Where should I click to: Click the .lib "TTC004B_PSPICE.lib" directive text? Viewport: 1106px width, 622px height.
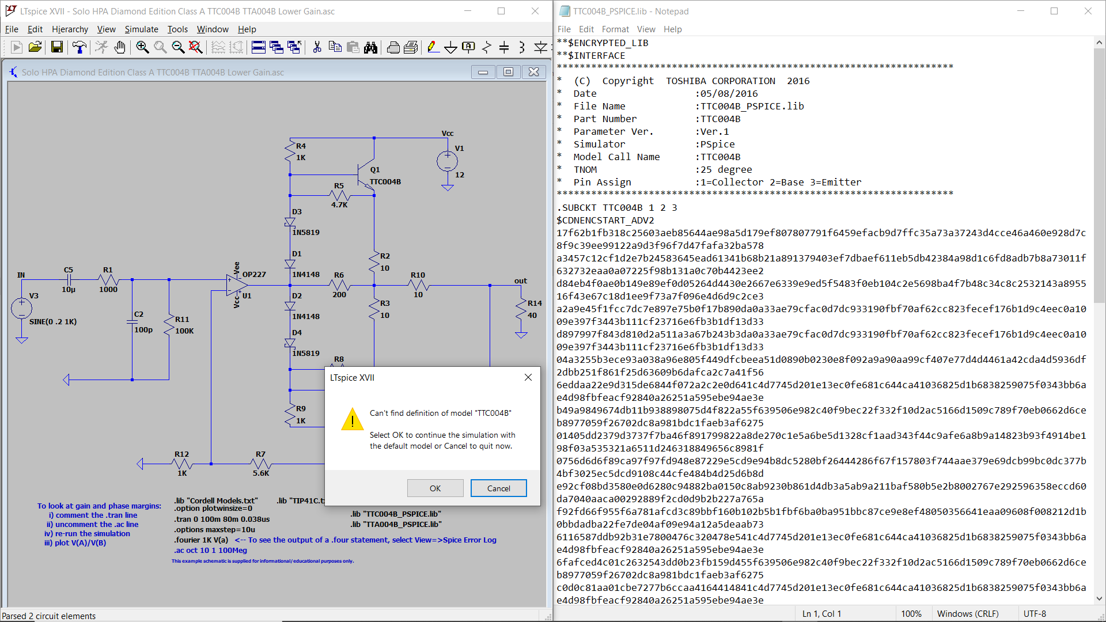[396, 514]
